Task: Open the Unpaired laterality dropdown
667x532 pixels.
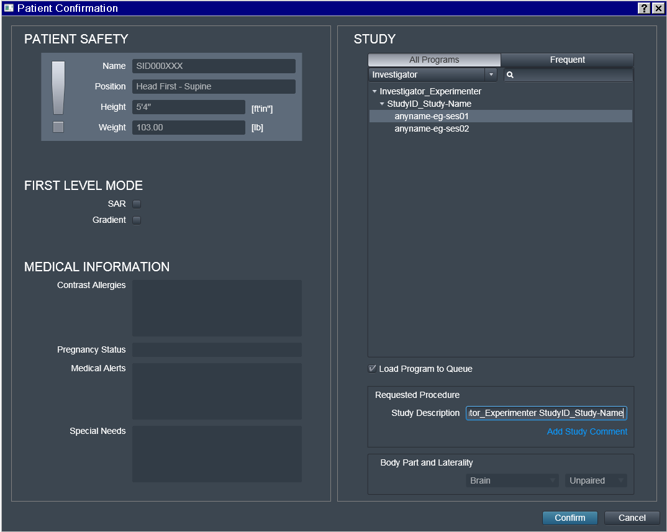Action: pyautogui.click(x=596, y=480)
